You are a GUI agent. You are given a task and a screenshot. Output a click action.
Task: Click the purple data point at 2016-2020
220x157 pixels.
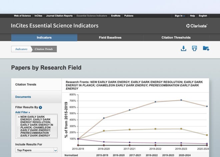104,142
